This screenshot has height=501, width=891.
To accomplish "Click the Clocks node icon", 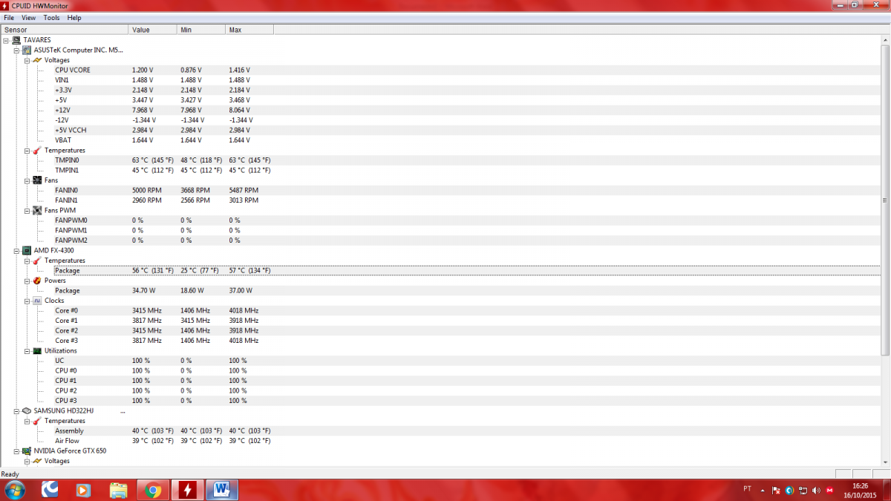I will point(37,301).
